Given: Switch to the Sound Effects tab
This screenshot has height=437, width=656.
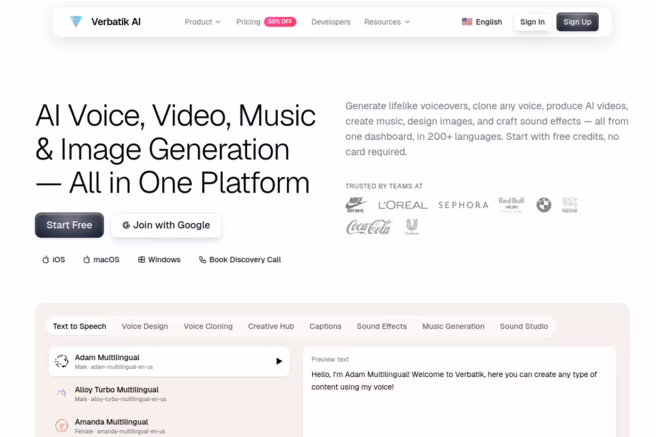Looking at the screenshot, I should click(382, 326).
